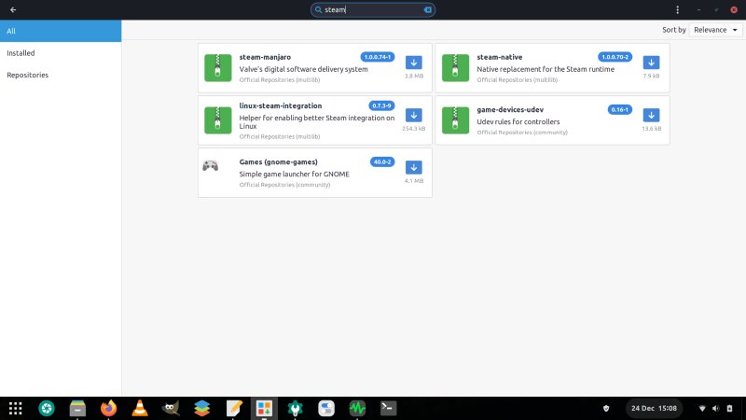Open the software manager taskbar icon
Viewport: 746px width, 420px height.
264,408
